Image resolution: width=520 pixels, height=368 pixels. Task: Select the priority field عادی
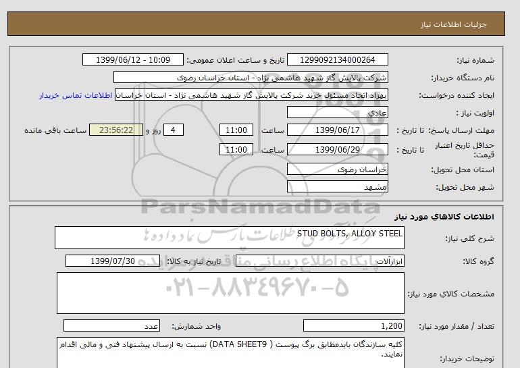pos(337,112)
